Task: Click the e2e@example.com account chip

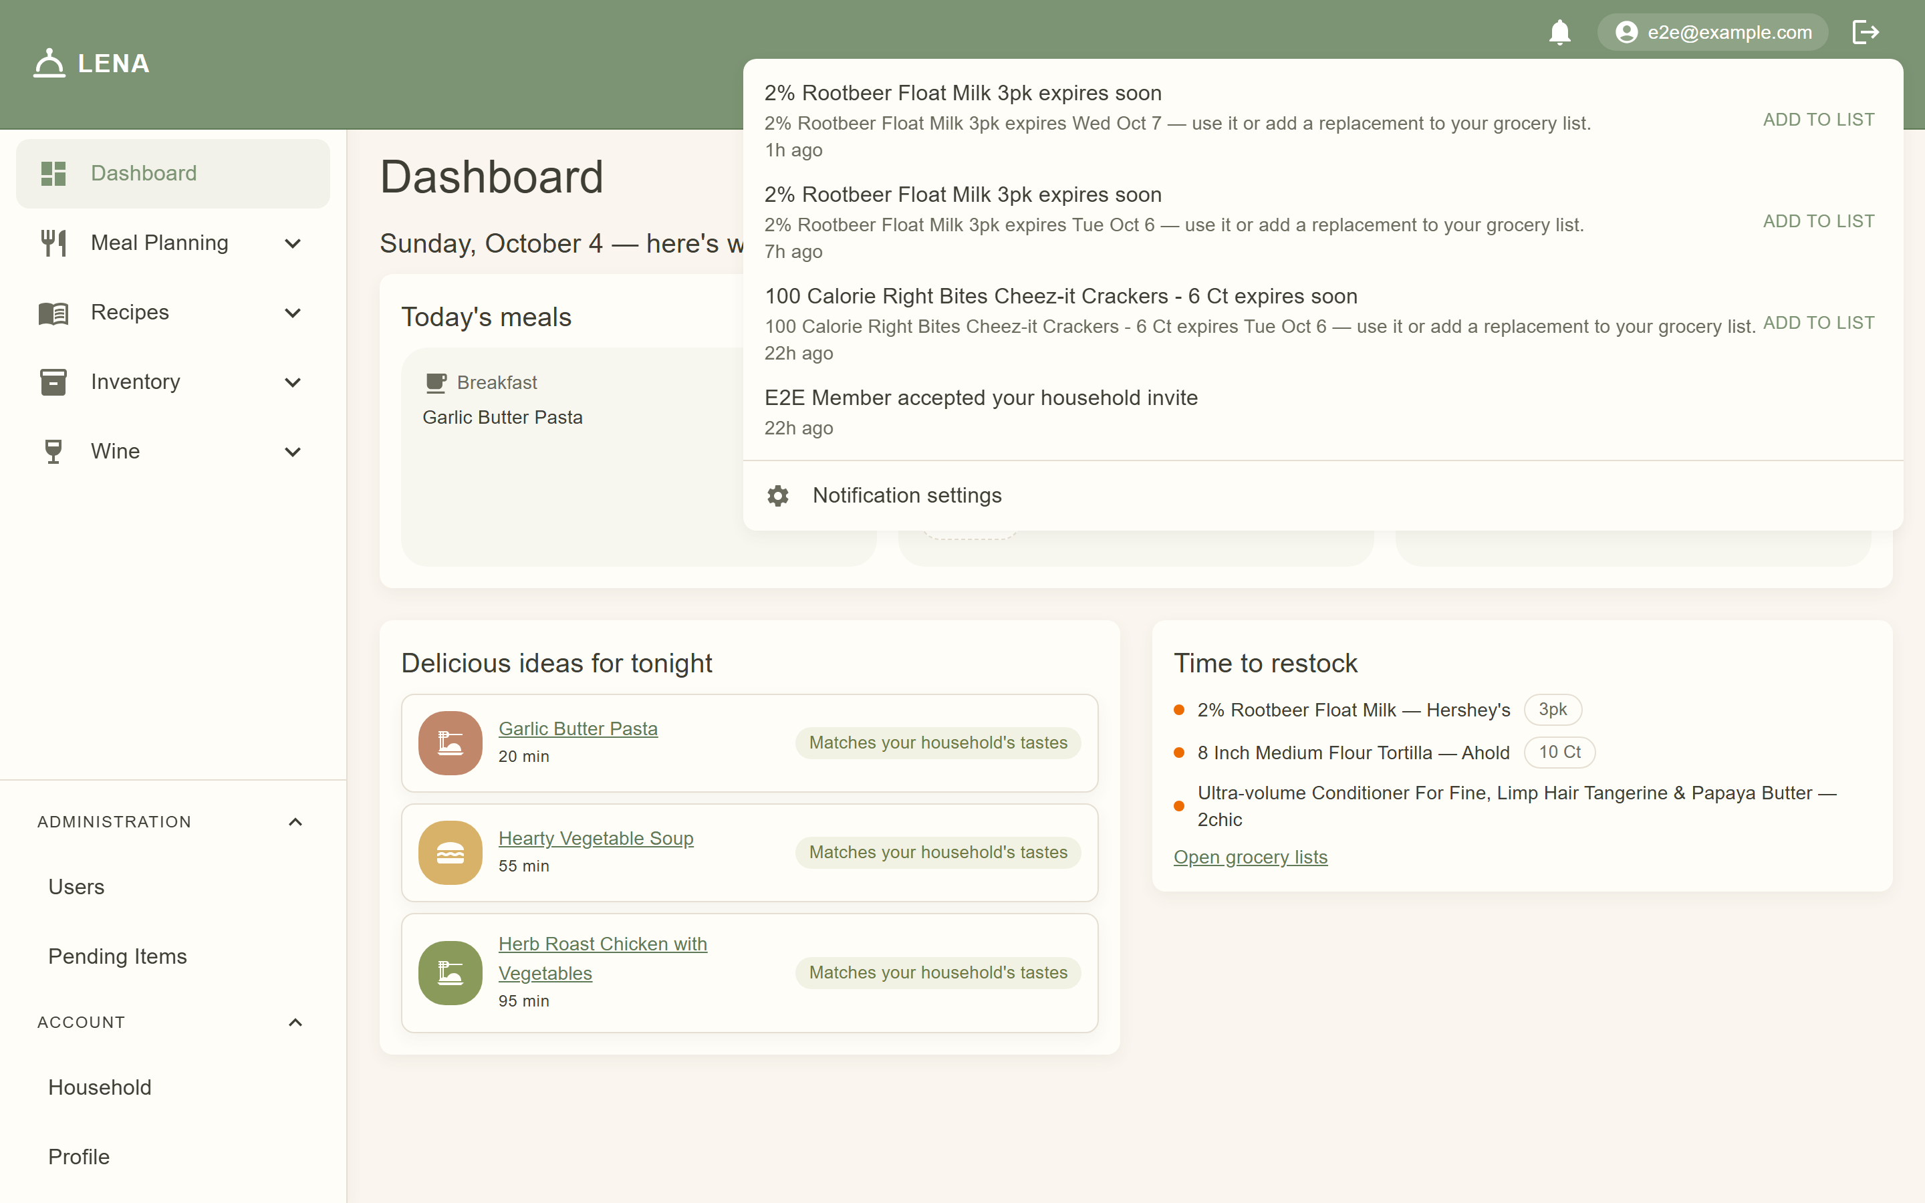Action: point(1712,33)
